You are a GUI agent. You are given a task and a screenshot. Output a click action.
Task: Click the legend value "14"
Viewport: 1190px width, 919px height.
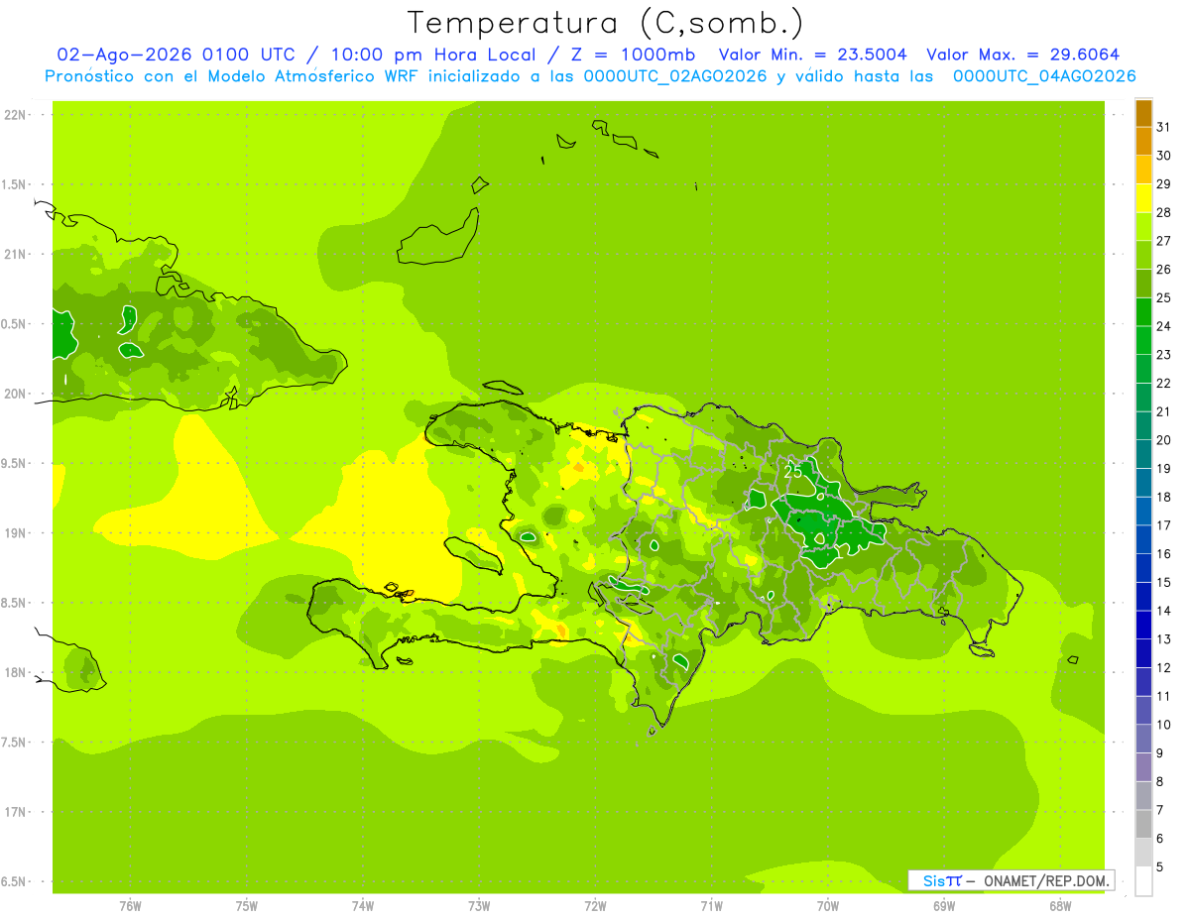[x=1164, y=610]
